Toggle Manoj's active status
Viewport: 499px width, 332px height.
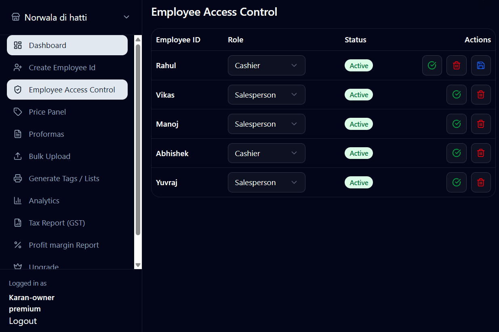[457, 124]
